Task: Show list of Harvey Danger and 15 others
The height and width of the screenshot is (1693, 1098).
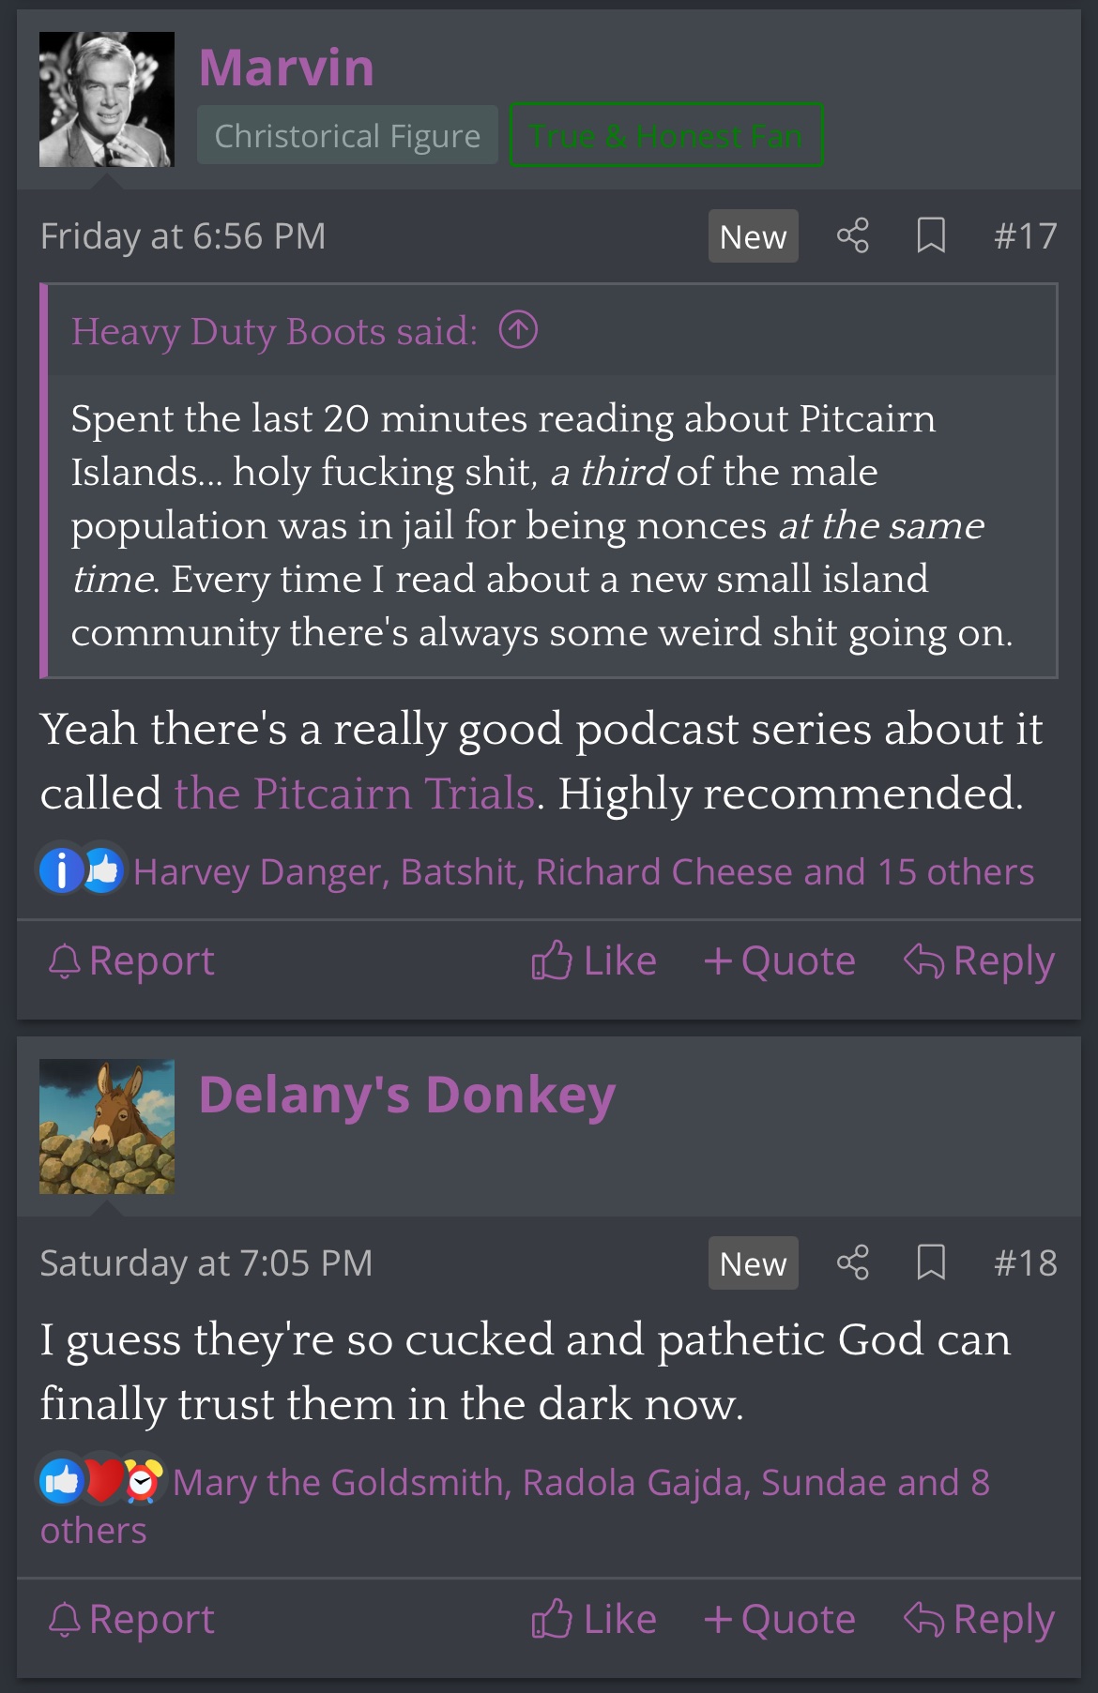Action: click(x=583, y=871)
